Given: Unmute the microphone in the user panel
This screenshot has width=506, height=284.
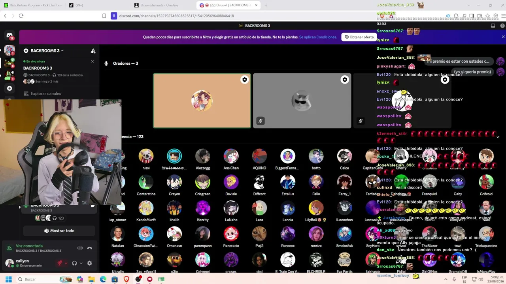Looking at the screenshot, I should (60, 263).
